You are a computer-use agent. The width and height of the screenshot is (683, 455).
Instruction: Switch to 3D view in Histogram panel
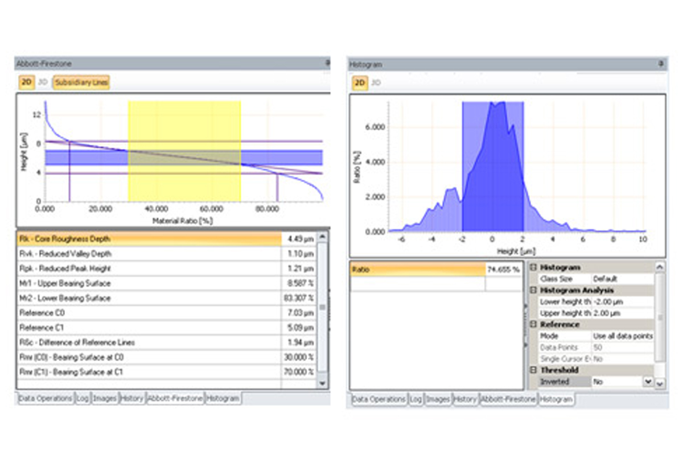pos(376,83)
